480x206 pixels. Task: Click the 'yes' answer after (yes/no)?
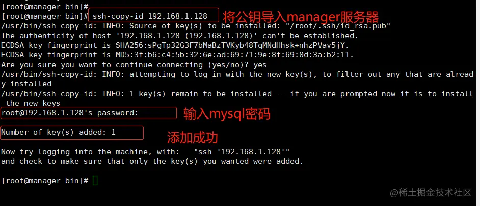point(259,65)
